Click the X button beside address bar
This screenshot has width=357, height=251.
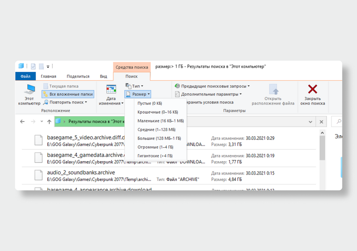(x=321, y=122)
